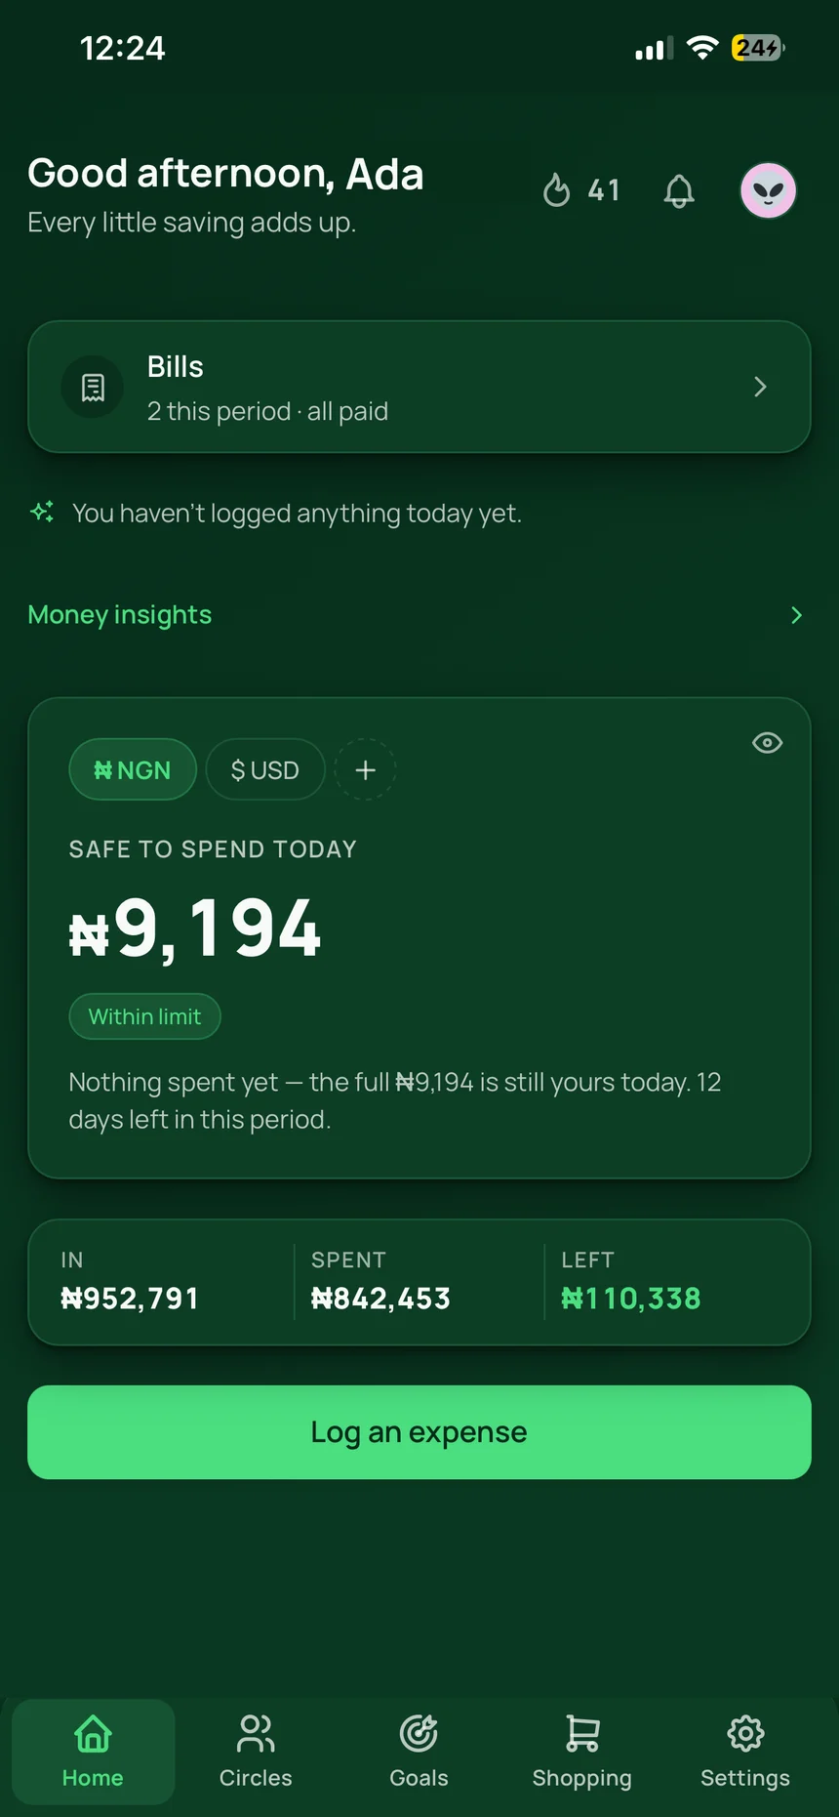Add another currency with the plus chip

point(365,769)
